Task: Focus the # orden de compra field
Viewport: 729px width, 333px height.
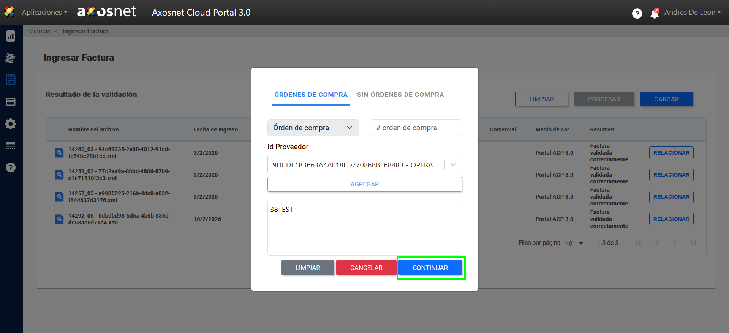Action: tap(416, 128)
